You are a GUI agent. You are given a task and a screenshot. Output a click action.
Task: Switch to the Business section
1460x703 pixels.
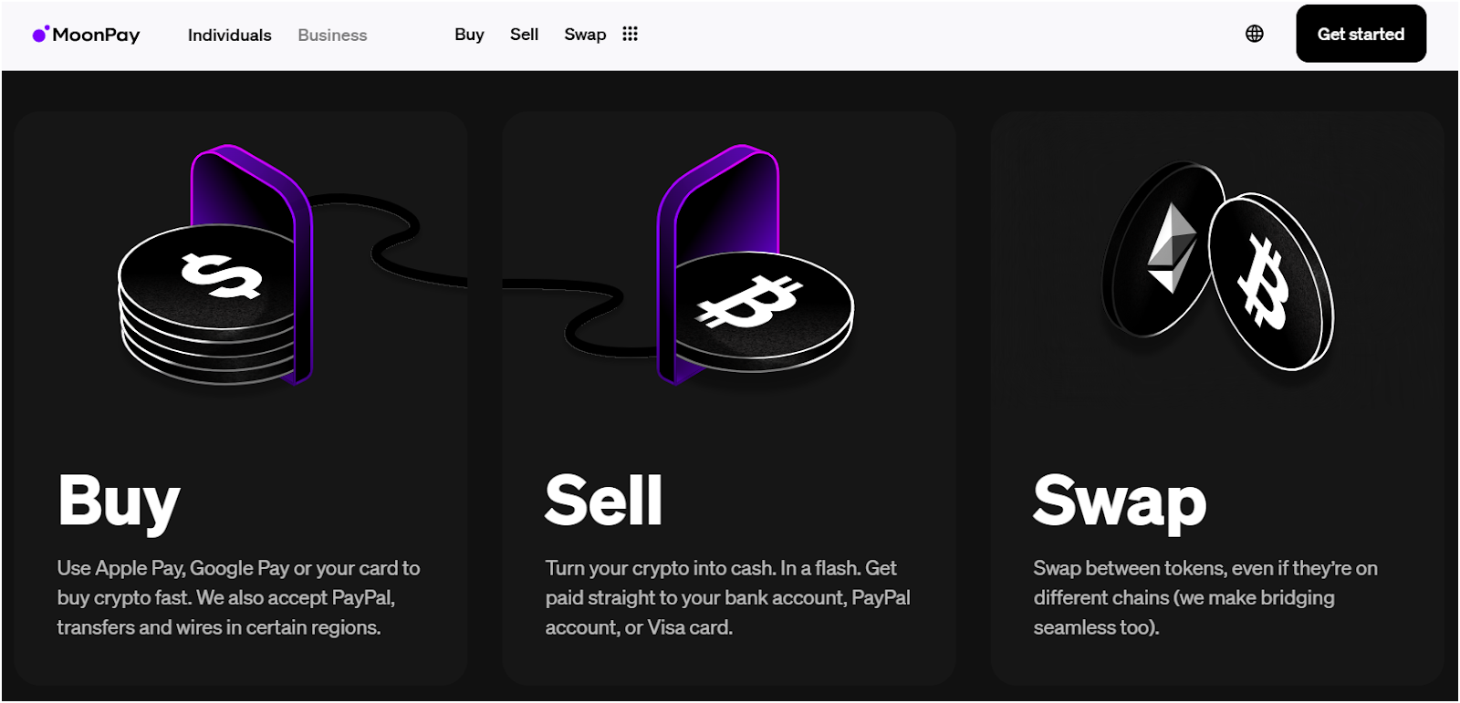331,35
